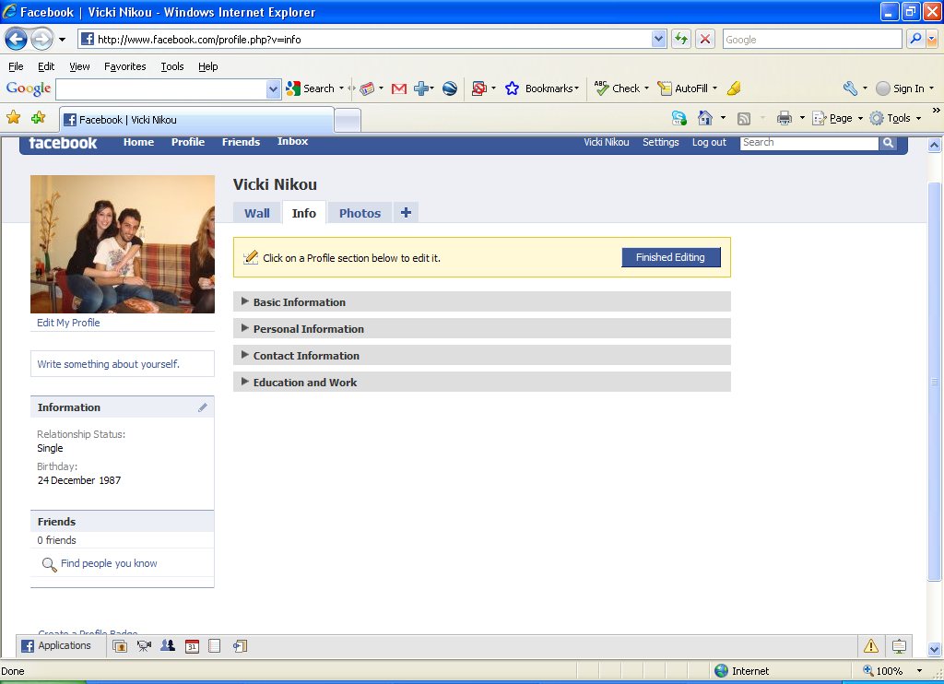
Task: Open Facebook Settings link
Action: tap(660, 142)
